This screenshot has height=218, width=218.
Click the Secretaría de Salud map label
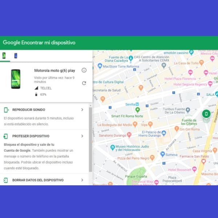click(x=106, y=90)
